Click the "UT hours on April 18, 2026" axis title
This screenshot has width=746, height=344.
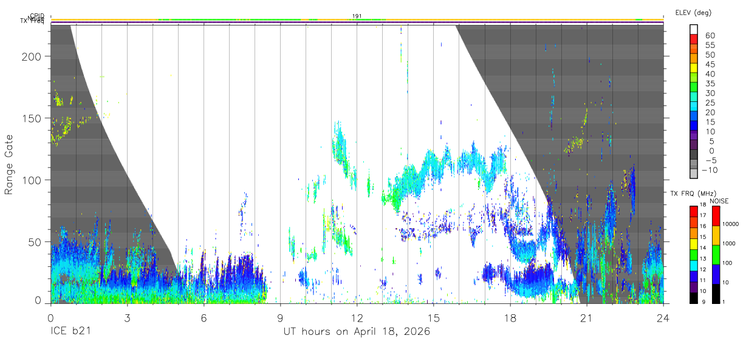(357, 332)
